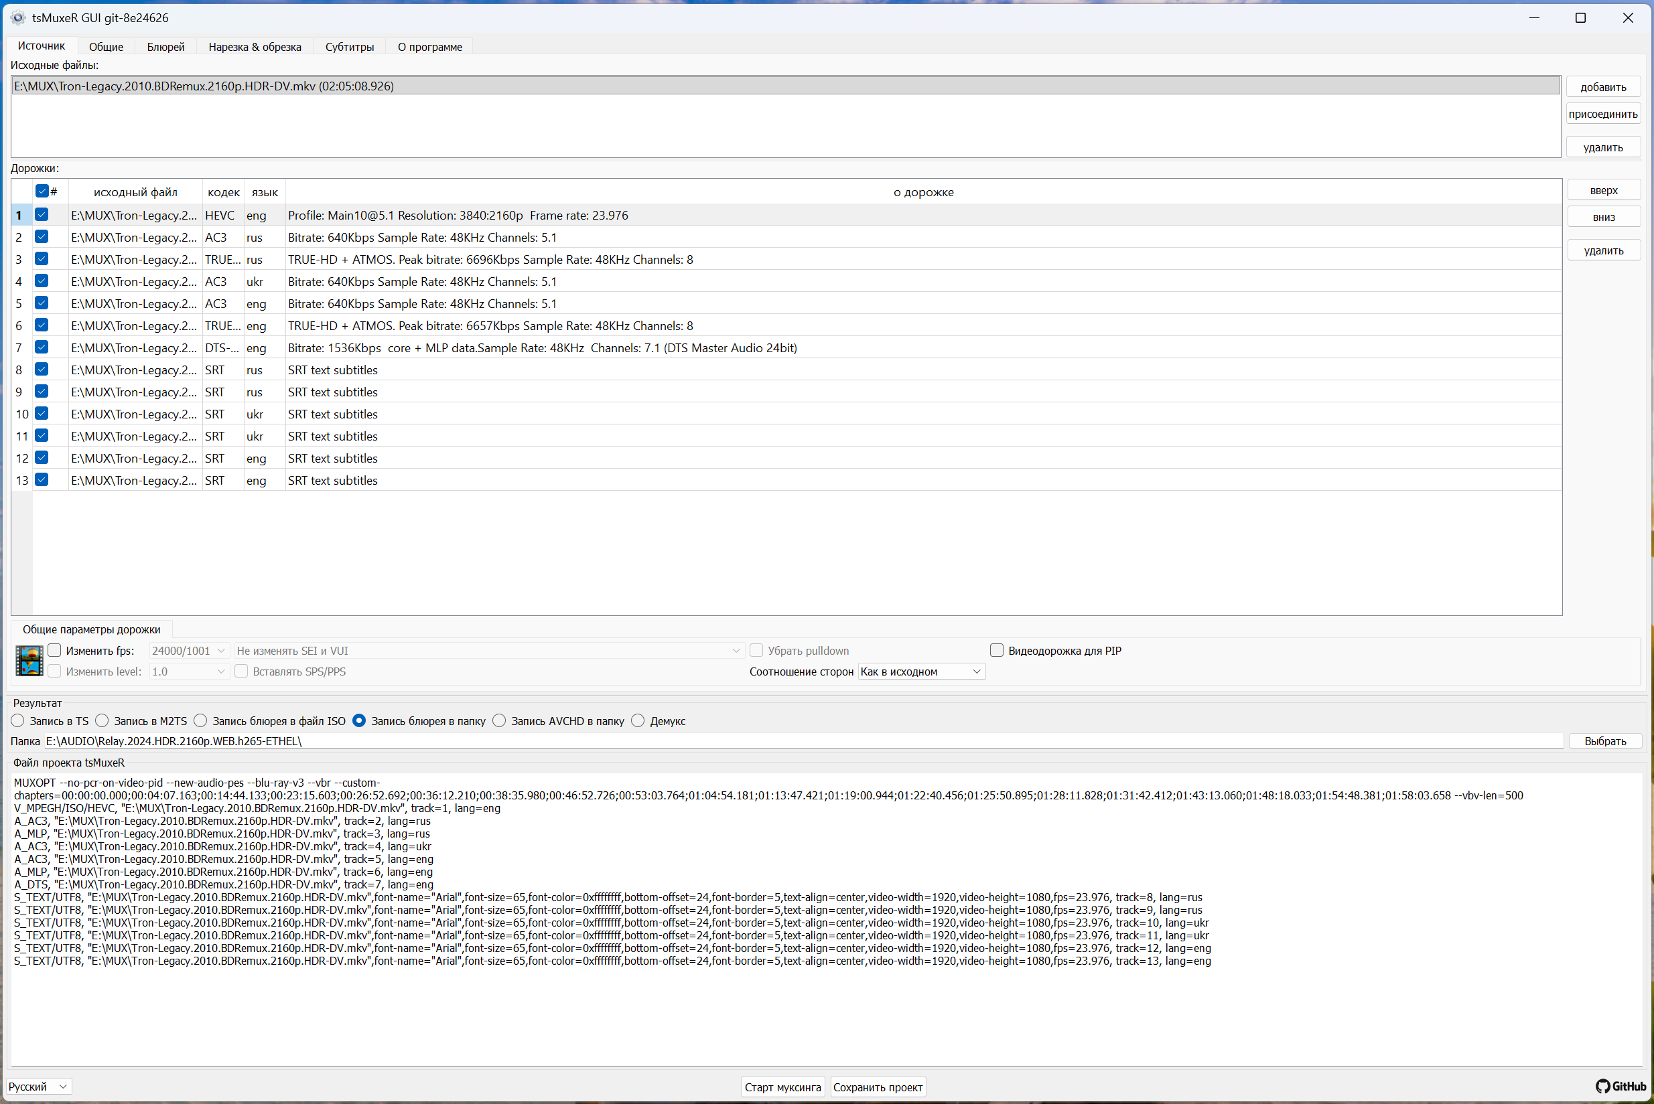The image size is (1654, 1104).
Task: Enable the 'Изменить fps' checkbox
Action: [x=55, y=650]
